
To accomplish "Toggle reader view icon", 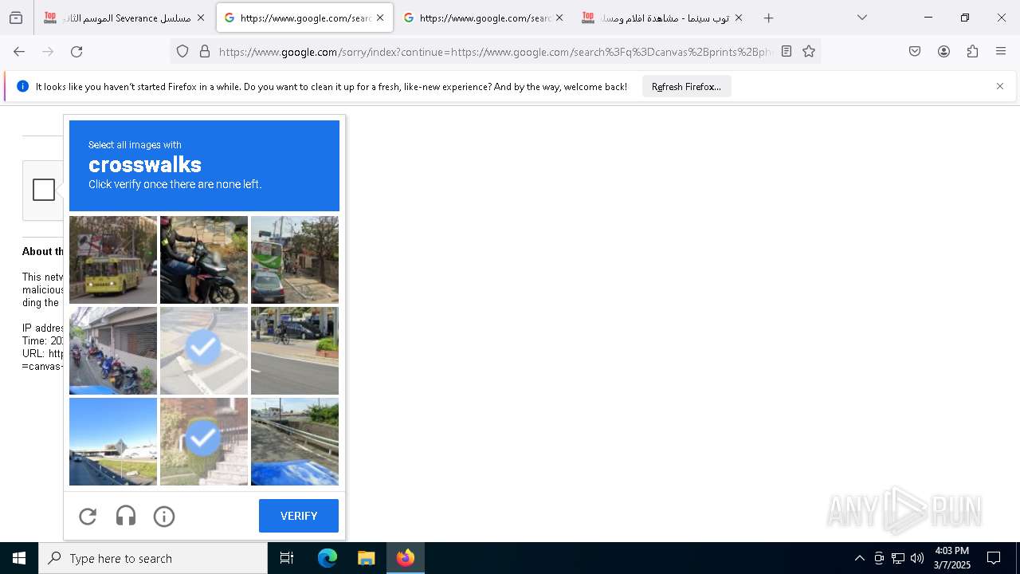I will pyautogui.click(x=787, y=51).
